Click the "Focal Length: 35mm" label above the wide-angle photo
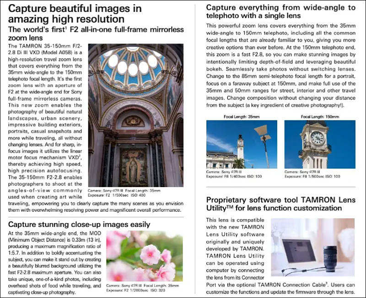This screenshot has width=366, height=298. click(242, 117)
